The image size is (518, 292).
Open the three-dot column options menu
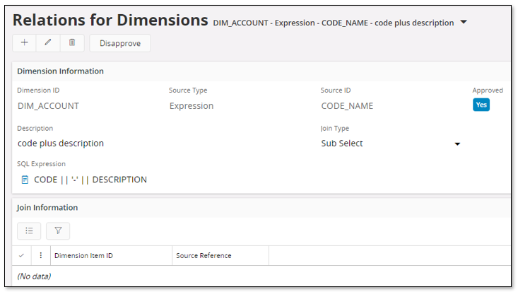(41, 255)
